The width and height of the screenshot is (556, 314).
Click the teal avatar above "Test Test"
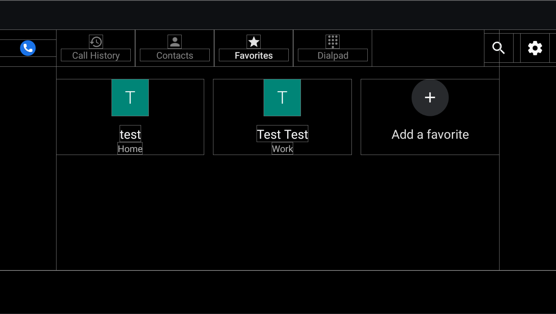click(x=282, y=98)
